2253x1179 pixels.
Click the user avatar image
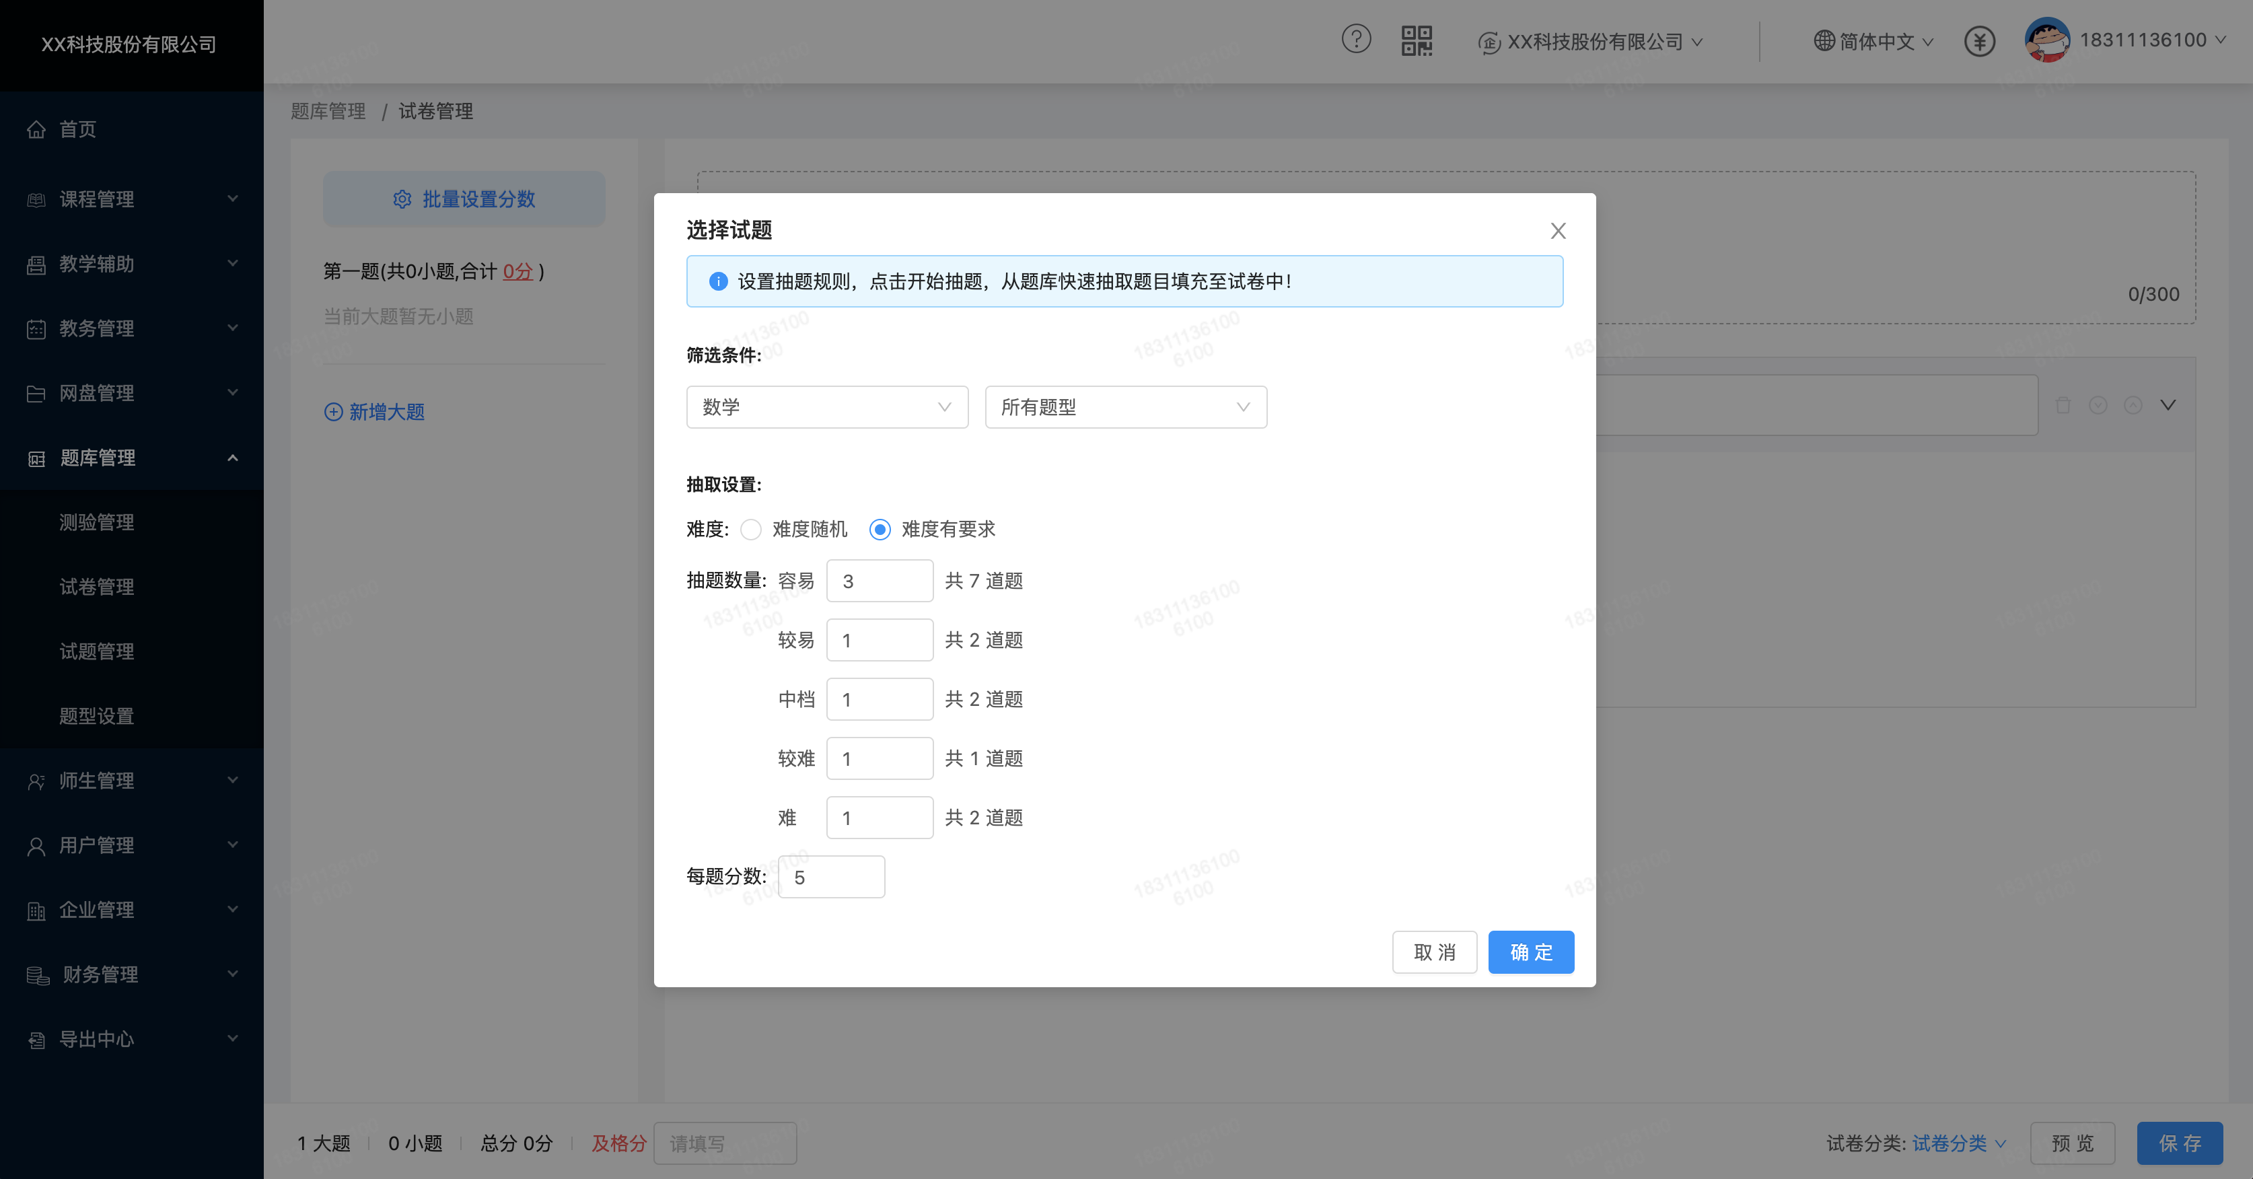pyautogui.click(x=2046, y=40)
